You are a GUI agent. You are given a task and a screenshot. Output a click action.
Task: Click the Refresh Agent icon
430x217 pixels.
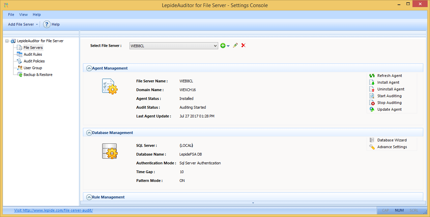pyautogui.click(x=372, y=76)
